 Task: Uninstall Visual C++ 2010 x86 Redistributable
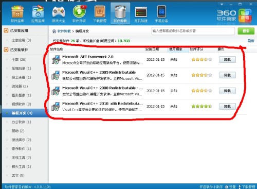point(227,107)
